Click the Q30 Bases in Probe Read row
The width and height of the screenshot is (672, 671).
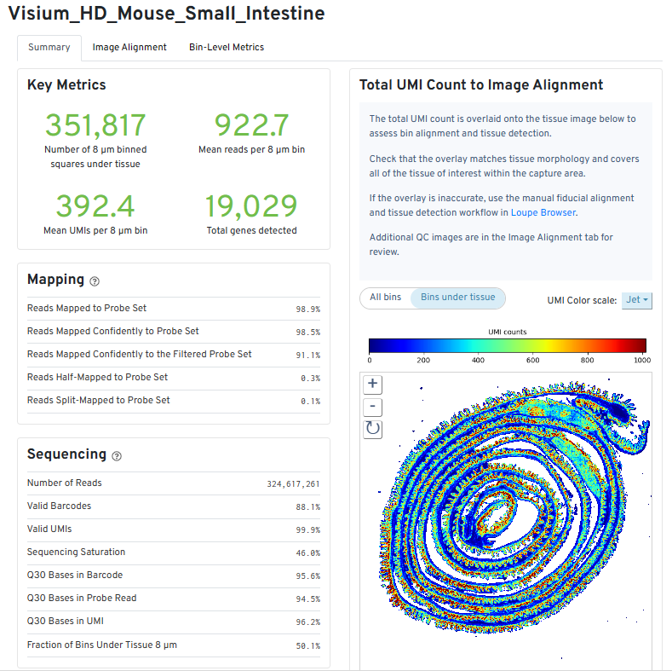(x=174, y=599)
